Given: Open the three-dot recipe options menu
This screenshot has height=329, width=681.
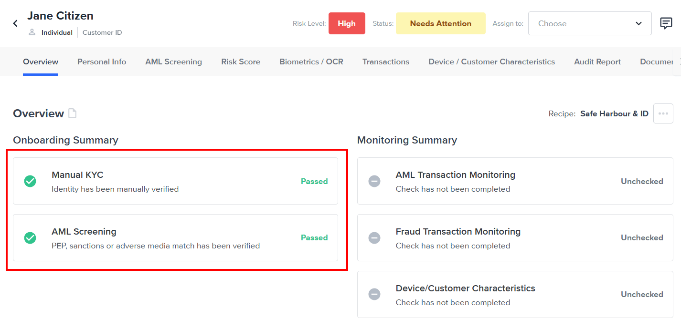Looking at the screenshot, I should [x=663, y=113].
